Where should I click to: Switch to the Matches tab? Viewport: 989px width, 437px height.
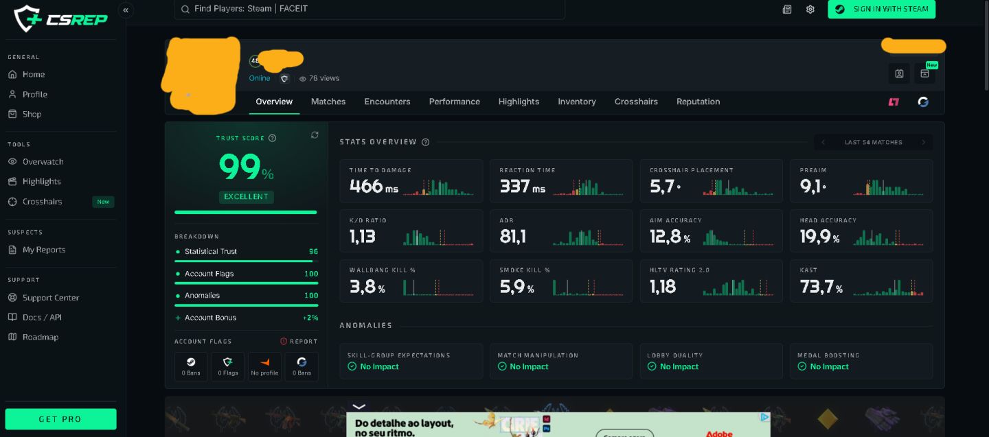pyautogui.click(x=328, y=102)
